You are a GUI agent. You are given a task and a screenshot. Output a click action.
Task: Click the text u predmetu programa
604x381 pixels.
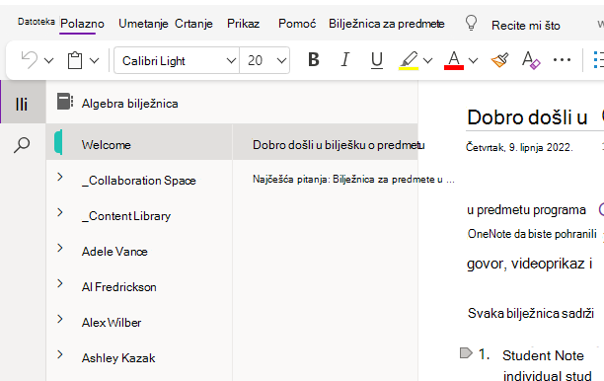527,210
